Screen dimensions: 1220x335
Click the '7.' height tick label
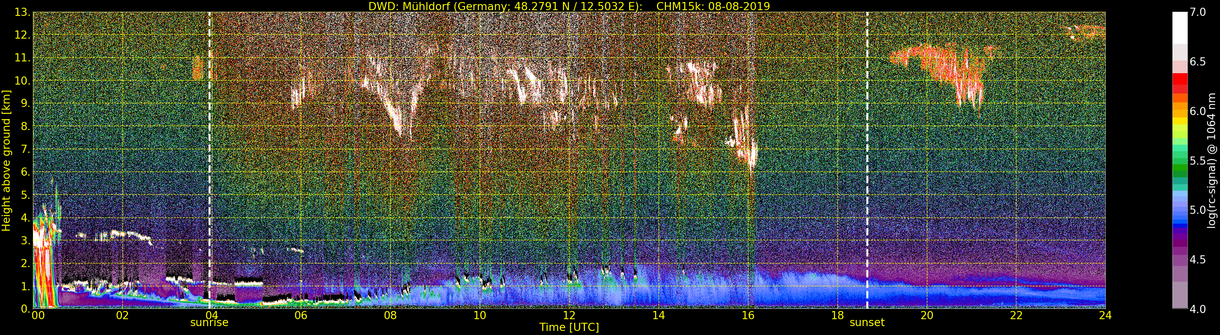pyautogui.click(x=25, y=149)
